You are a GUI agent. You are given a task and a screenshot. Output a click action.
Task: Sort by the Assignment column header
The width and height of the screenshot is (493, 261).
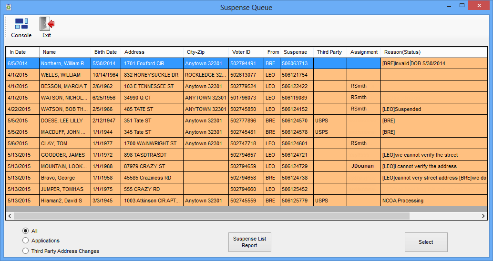click(364, 52)
